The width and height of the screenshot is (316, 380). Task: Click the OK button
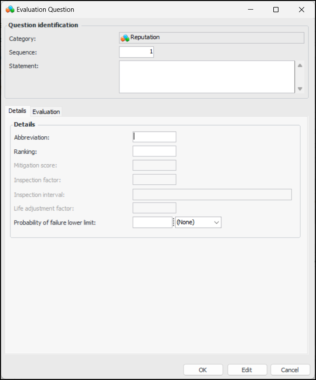click(203, 370)
